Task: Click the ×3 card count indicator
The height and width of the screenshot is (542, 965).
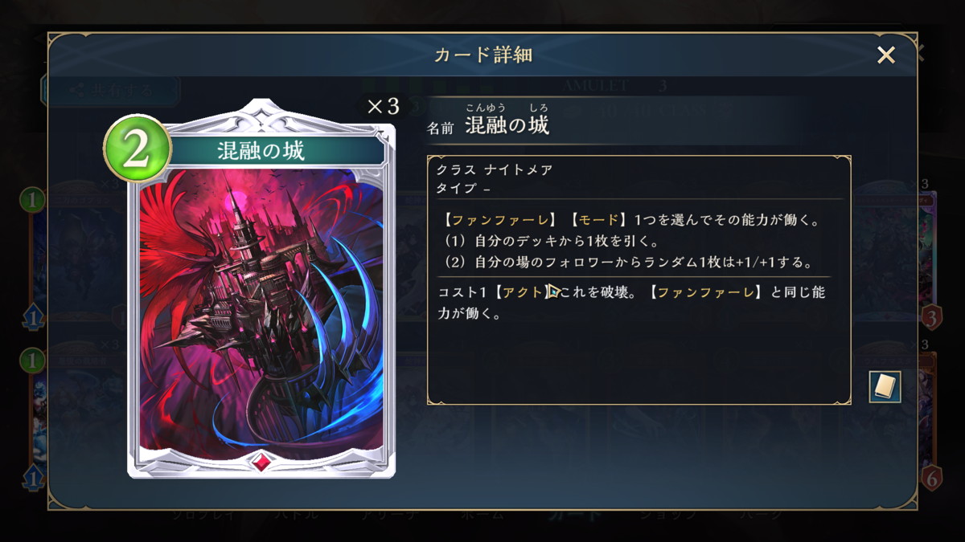Action: [x=383, y=107]
